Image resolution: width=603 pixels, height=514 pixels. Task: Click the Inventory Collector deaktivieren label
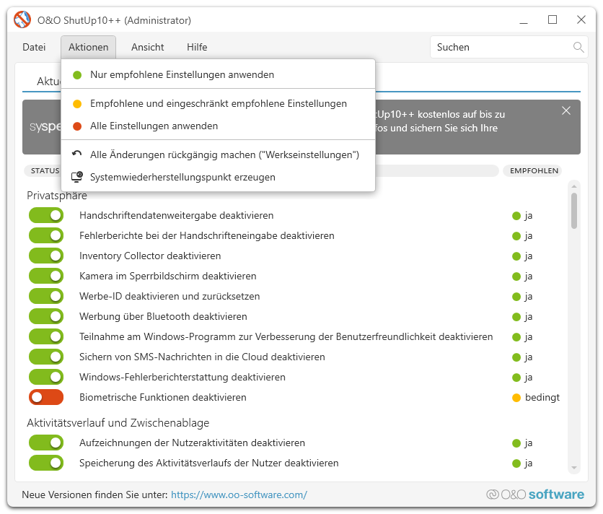click(150, 256)
